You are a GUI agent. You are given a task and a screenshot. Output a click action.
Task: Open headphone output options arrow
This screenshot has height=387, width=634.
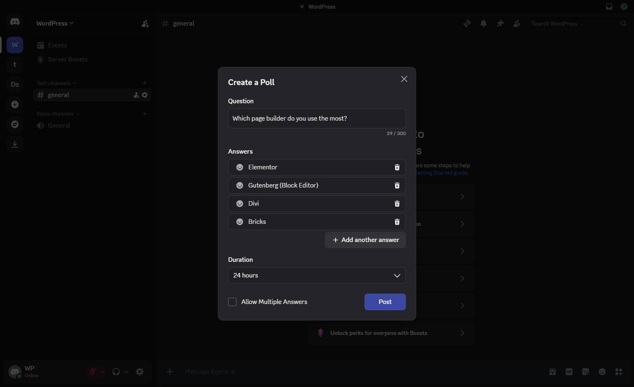(126, 372)
